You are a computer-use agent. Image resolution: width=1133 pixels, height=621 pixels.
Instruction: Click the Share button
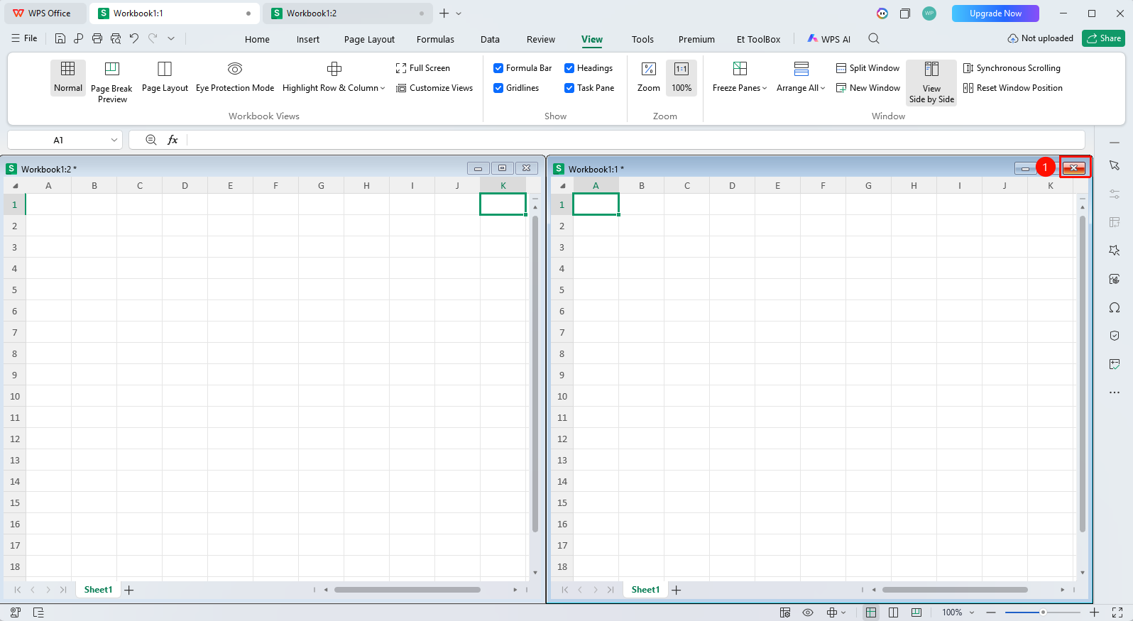tap(1103, 38)
